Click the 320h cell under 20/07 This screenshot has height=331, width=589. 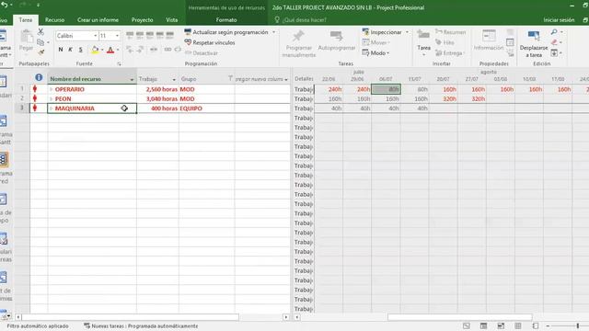coord(444,99)
